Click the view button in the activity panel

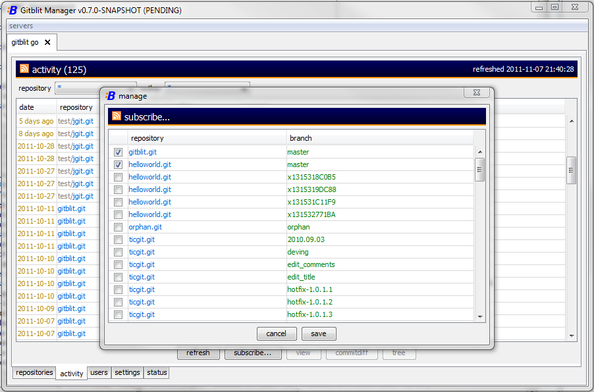click(x=304, y=353)
